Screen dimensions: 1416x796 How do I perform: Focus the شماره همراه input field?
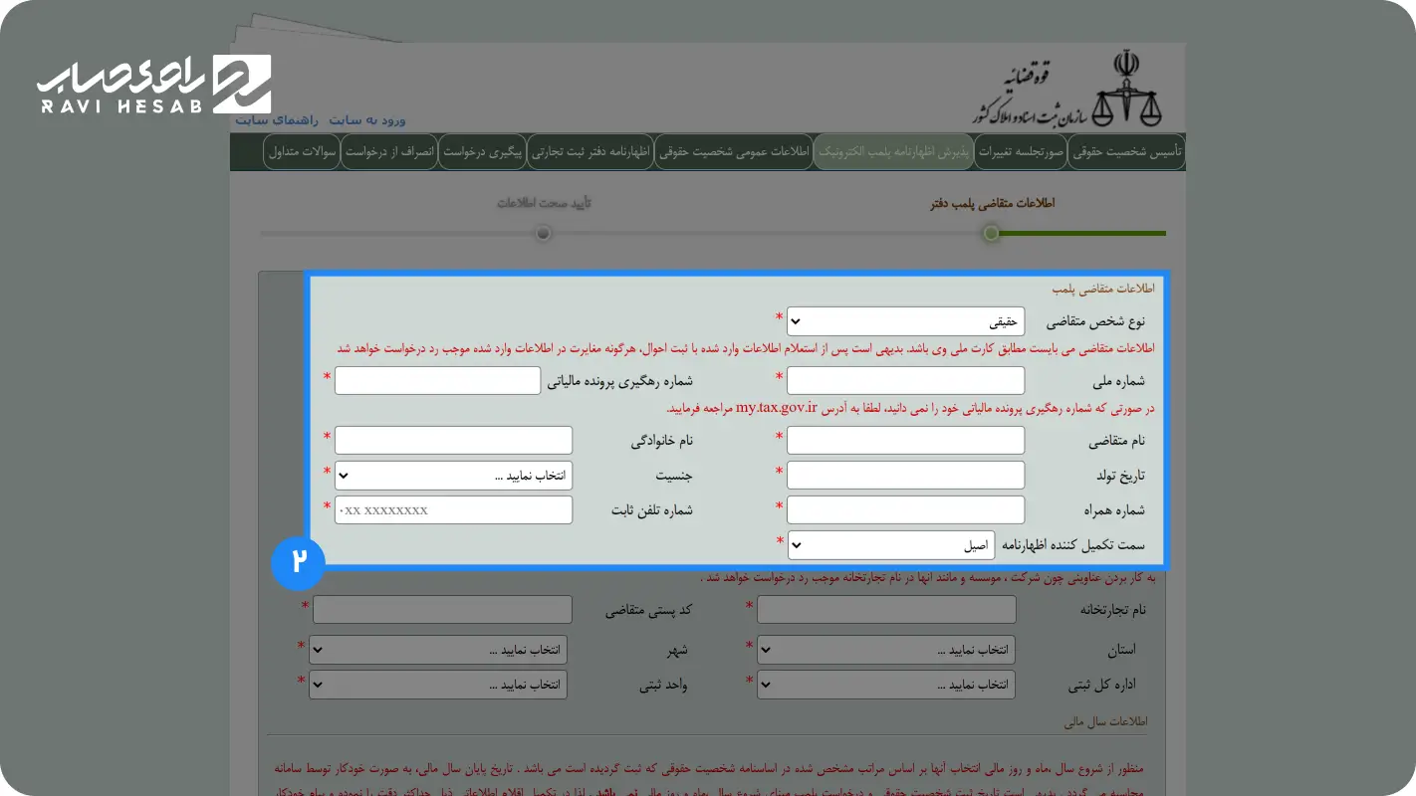[905, 509]
